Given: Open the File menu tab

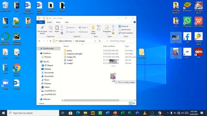Looking at the screenshot, I should [x=41, y=22].
